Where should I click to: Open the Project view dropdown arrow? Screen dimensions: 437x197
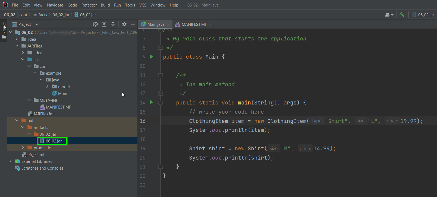pyautogui.click(x=37, y=24)
